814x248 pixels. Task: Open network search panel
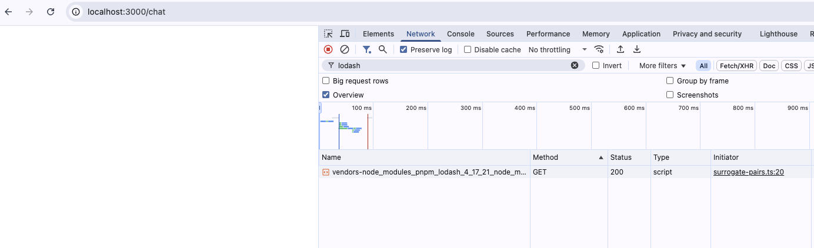[383, 49]
